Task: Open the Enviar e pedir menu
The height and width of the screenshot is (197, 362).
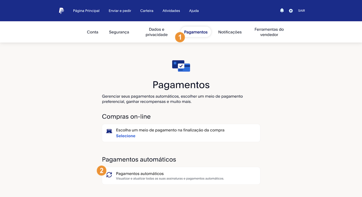Action: [x=120, y=10]
